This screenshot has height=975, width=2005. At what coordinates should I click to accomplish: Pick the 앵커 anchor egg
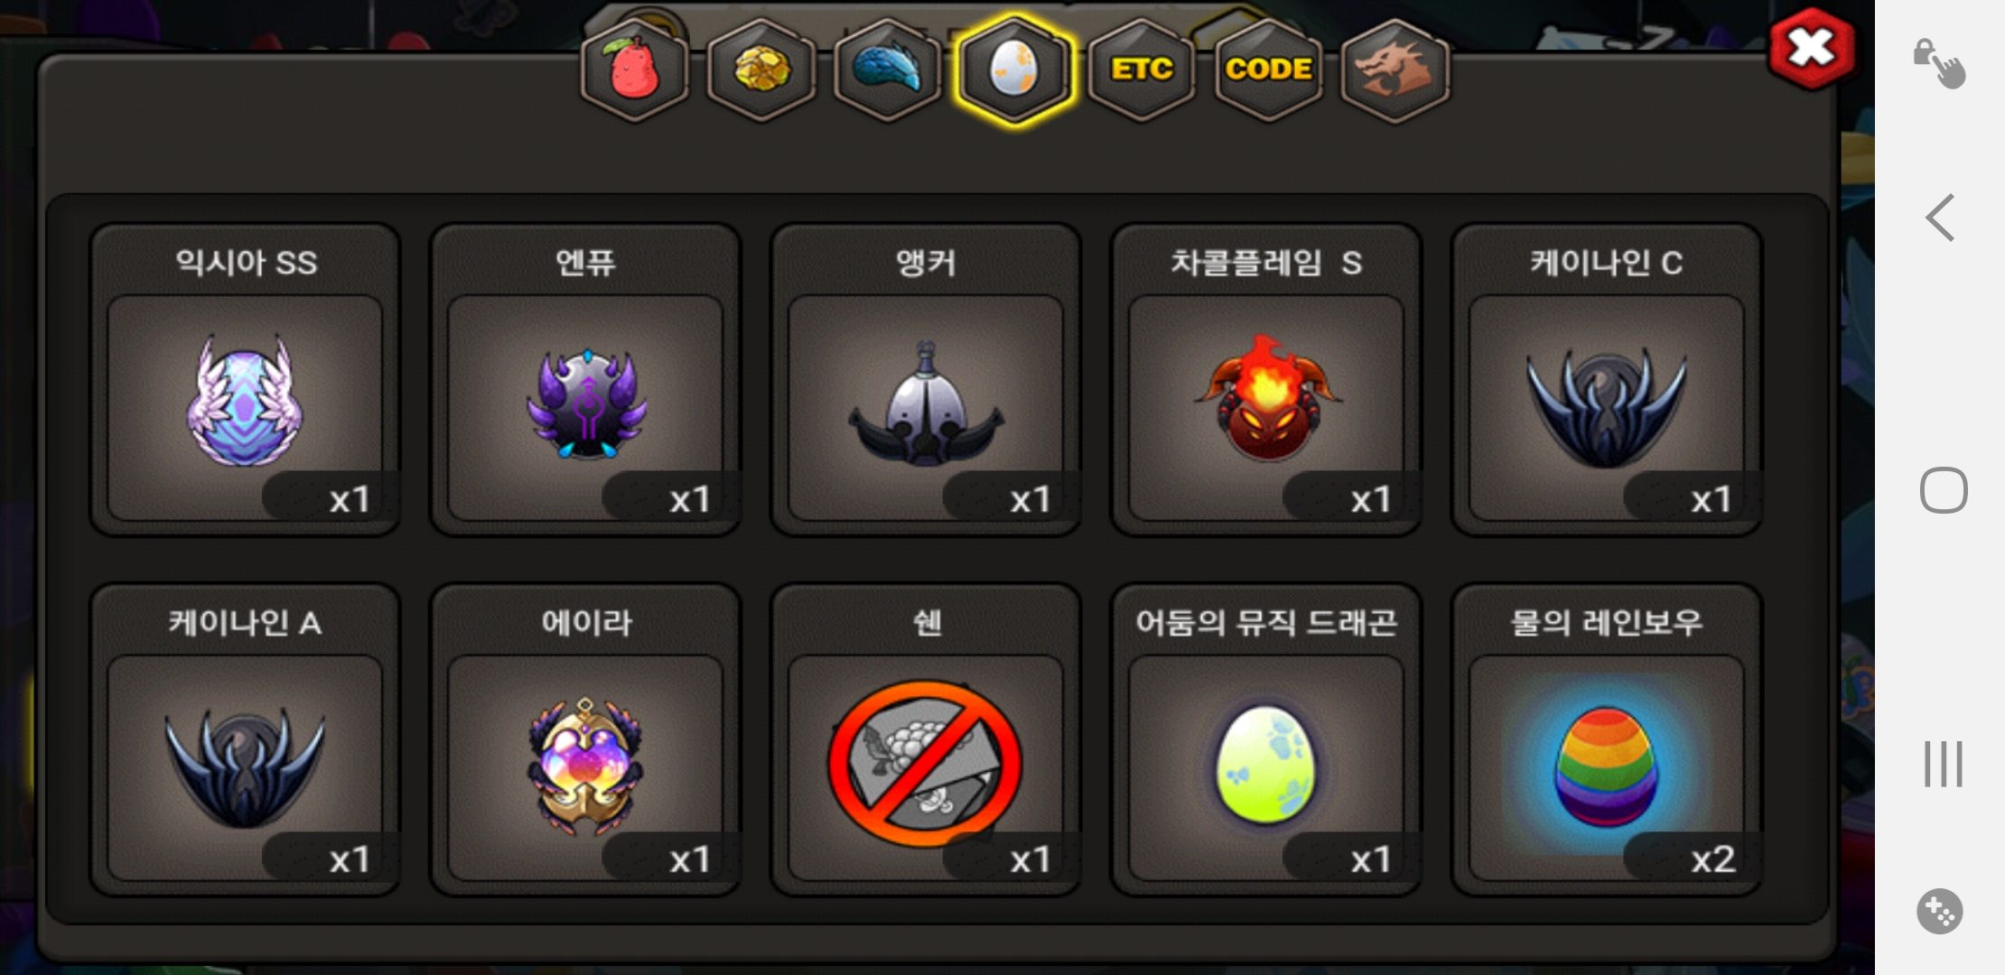pos(926,380)
